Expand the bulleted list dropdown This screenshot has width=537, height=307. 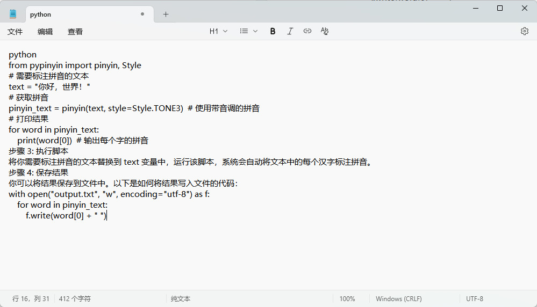(248, 31)
